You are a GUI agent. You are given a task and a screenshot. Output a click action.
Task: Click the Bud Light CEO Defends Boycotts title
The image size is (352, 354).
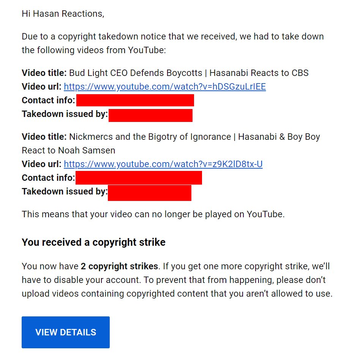click(x=189, y=73)
